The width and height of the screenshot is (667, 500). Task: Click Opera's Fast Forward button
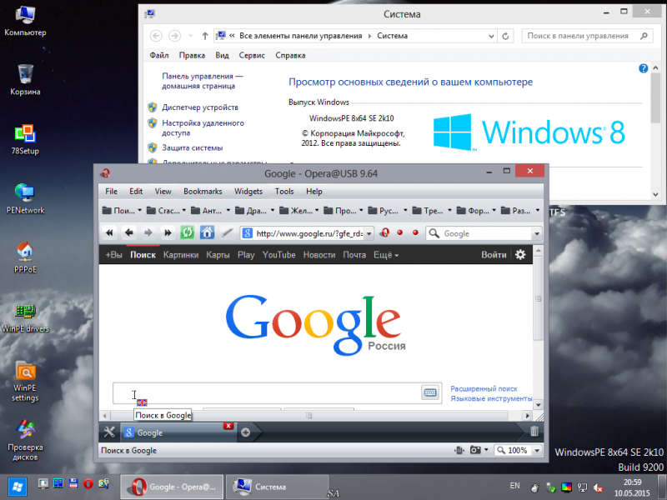[x=168, y=233]
